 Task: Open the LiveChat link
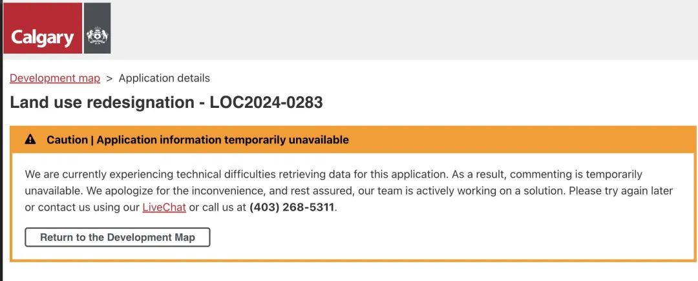(164, 207)
